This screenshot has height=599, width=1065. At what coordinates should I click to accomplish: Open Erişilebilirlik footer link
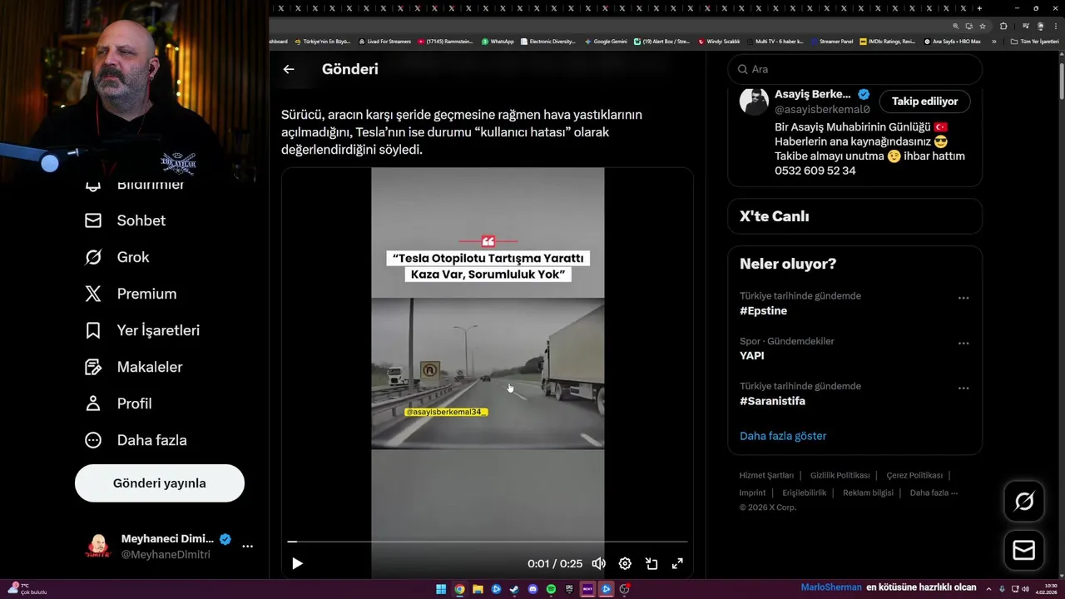point(804,493)
